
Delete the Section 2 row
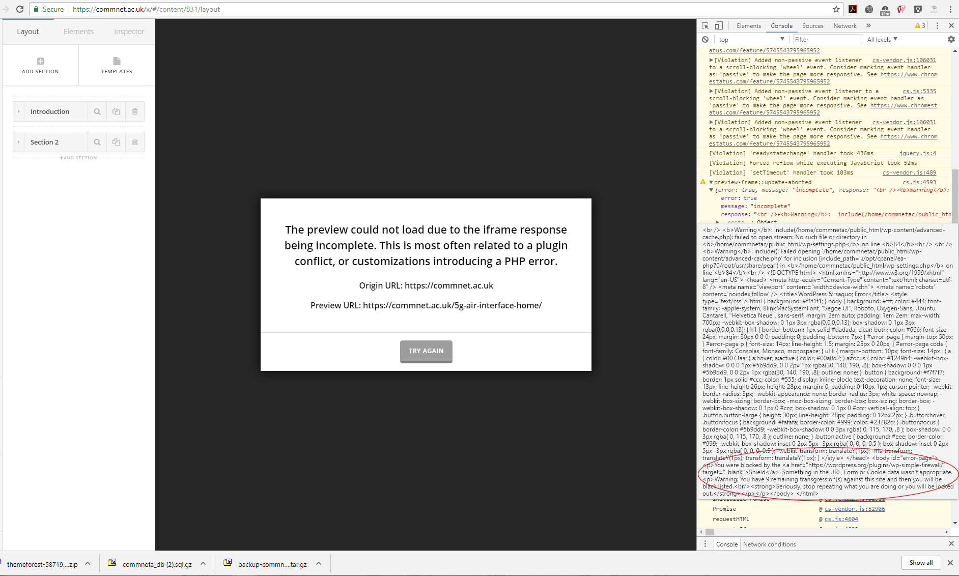click(x=135, y=142)
